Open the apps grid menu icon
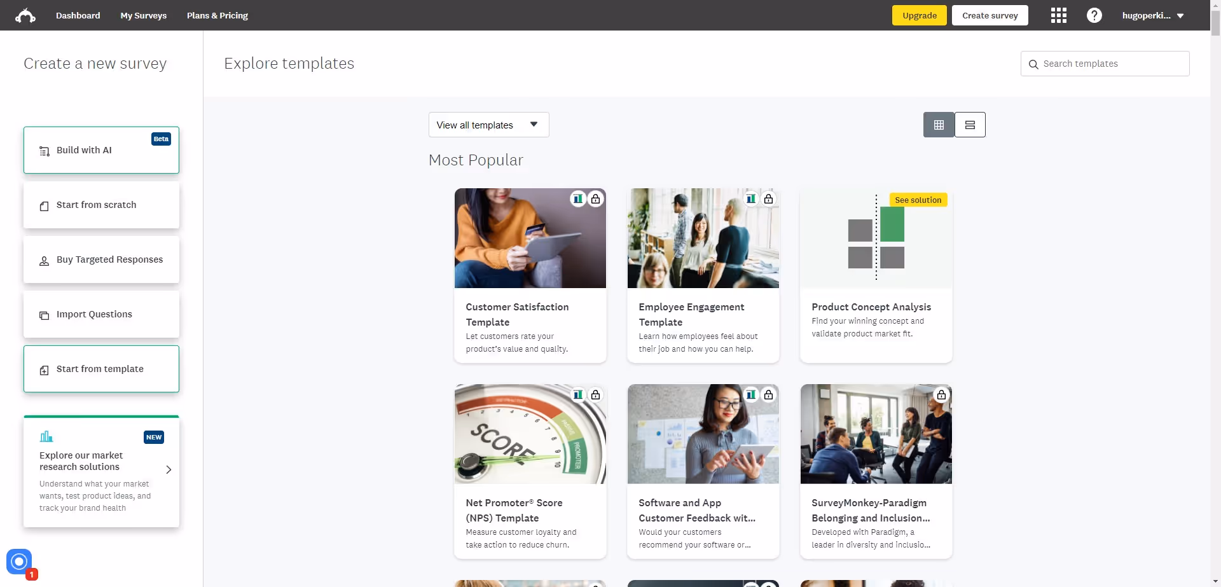The width and height of the screenshot is (1221, 587). click(1059, 15)
